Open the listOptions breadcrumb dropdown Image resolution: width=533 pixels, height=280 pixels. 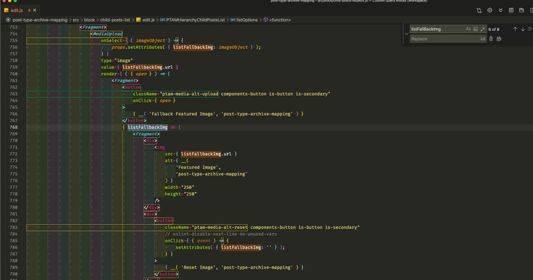tap(247, 20)
